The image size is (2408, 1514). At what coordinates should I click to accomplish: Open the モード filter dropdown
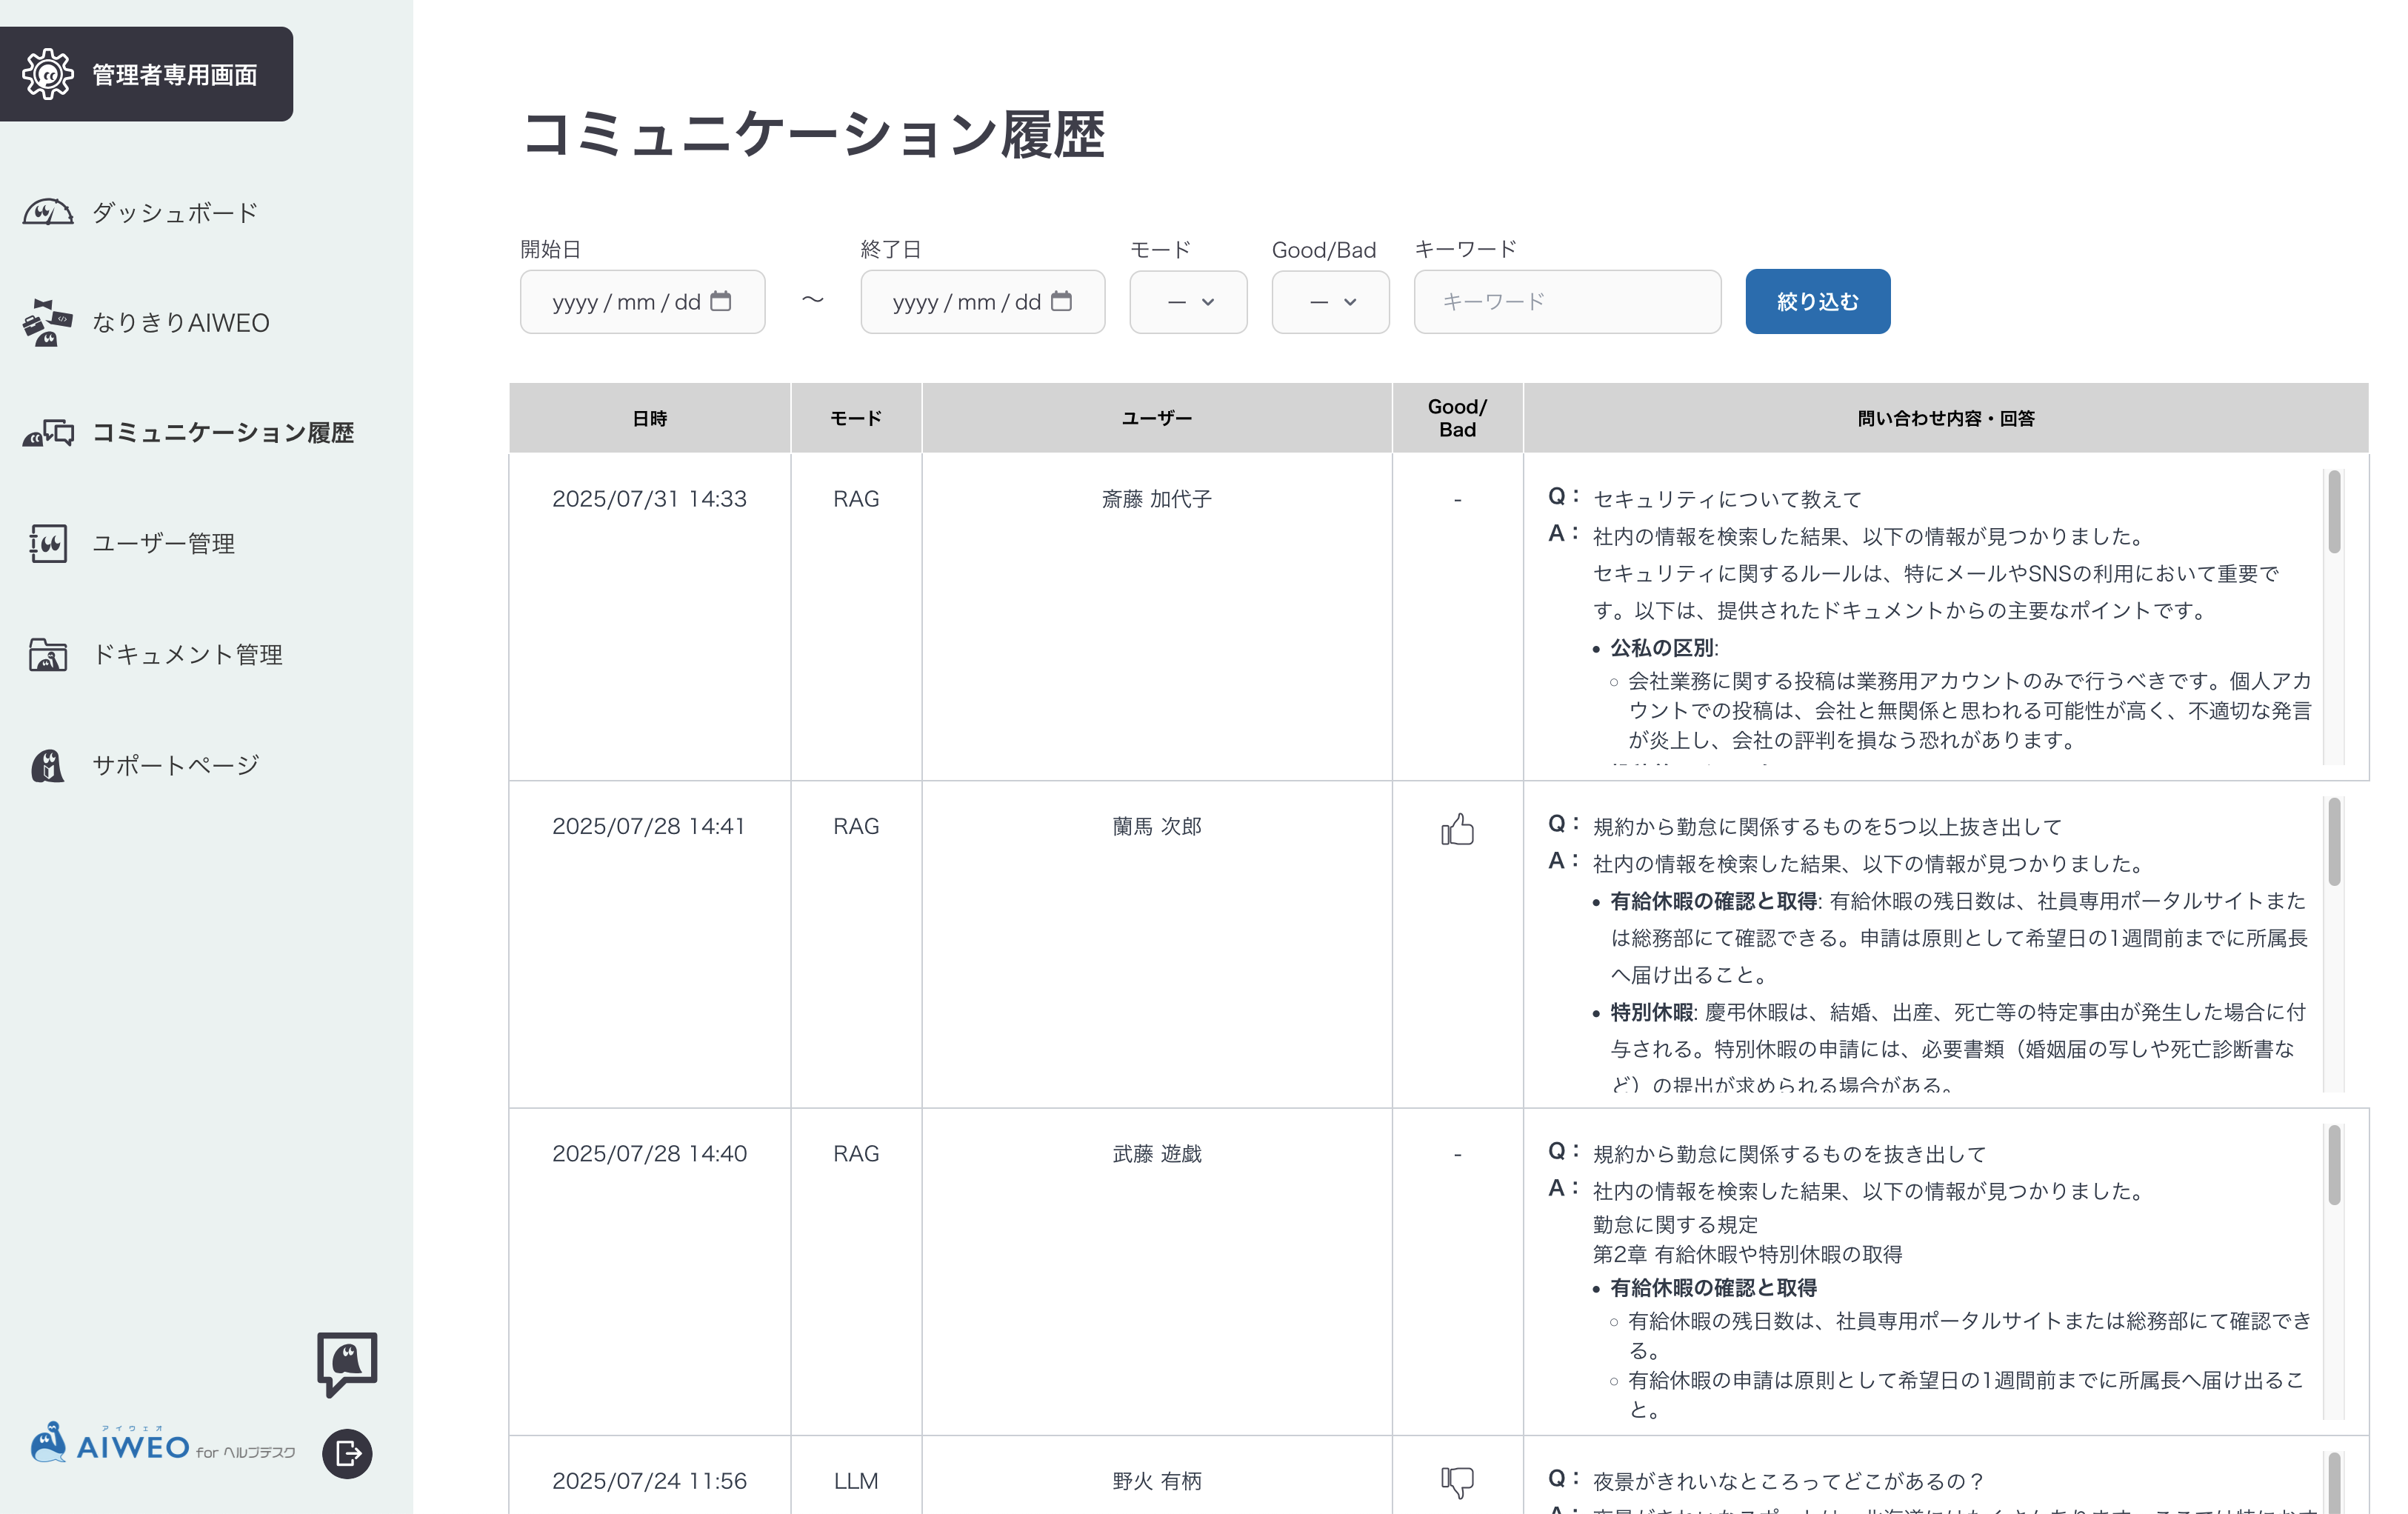coord(1188,301)
